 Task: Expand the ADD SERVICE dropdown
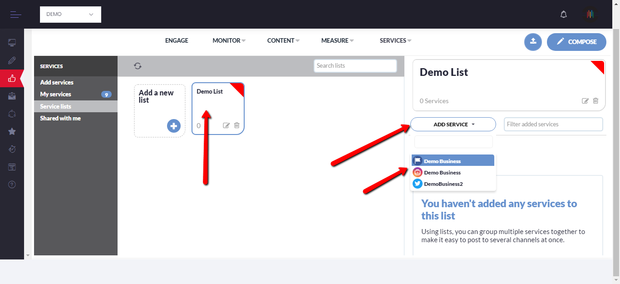tap(453, 124)
